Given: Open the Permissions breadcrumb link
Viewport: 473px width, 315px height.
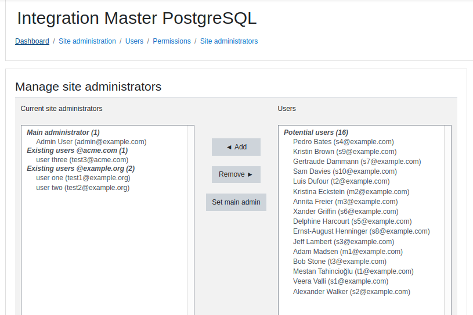Looking at the screenshot, I should pyautogui.click(x=172, y=41).
